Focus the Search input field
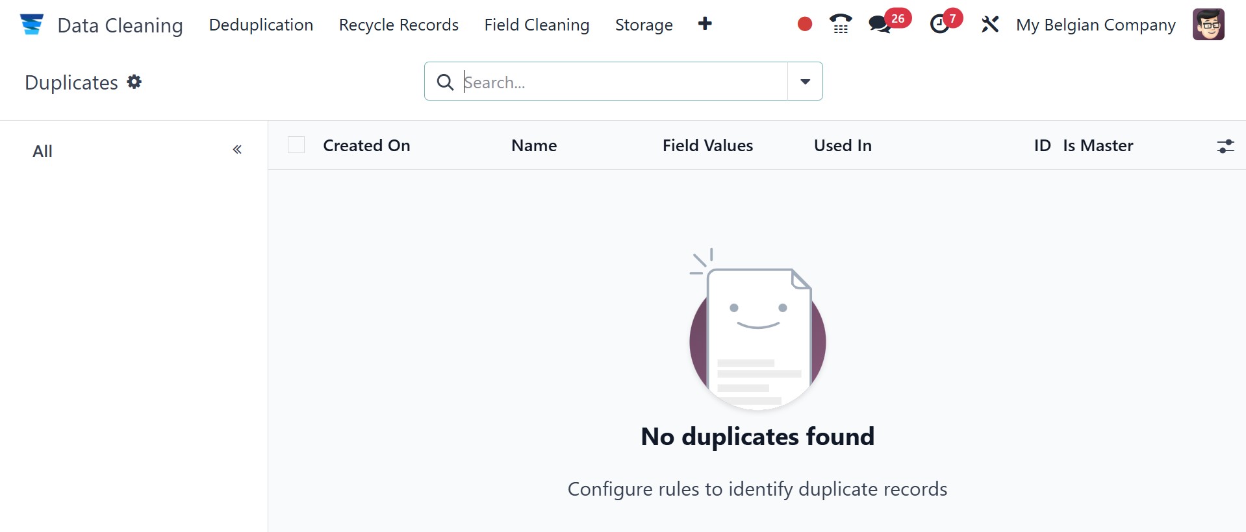 coord(622,82)
